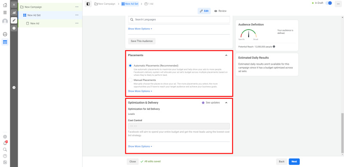Open options menu for New Campaign
This screenshot has height=167, width=344.
[77, 7]
